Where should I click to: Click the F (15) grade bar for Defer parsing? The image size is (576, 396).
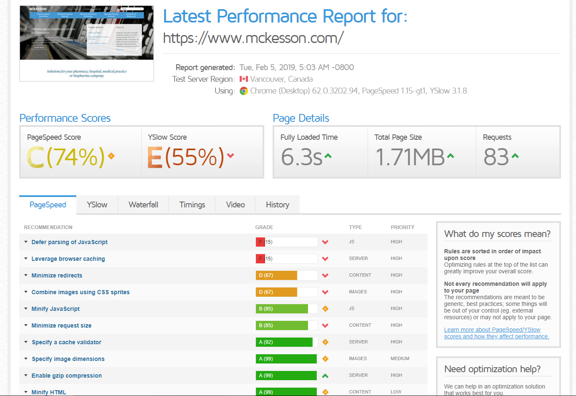tap(287, 242)
